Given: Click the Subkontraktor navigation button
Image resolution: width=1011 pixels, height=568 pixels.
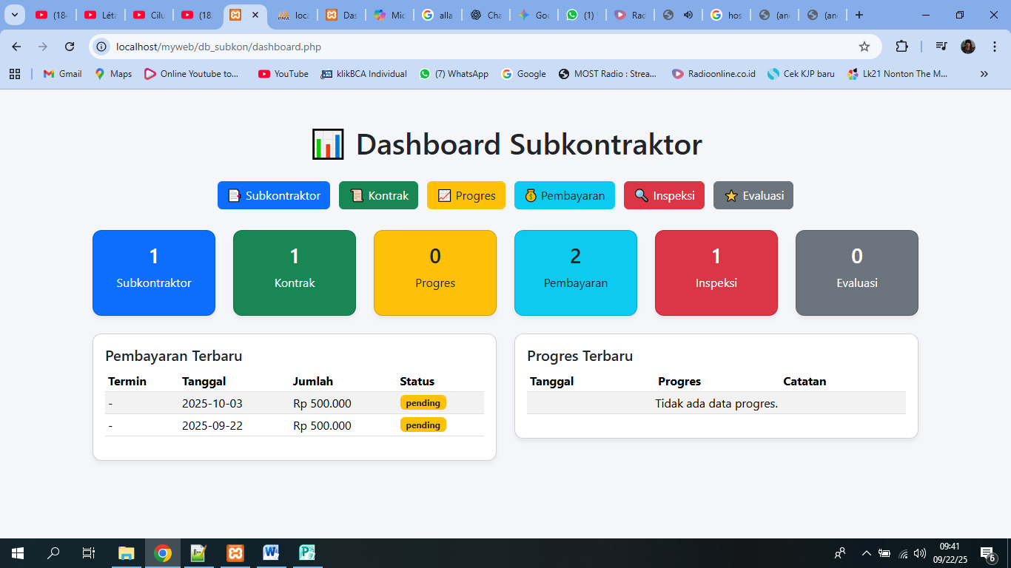Looking at the screenshot, I should point(274,195).
